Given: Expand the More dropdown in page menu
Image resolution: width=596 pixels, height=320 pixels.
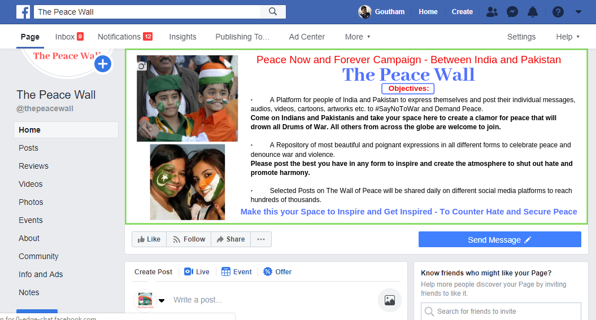Looking at the screenshot, I should pyautogui.click(x=357, y=37).
